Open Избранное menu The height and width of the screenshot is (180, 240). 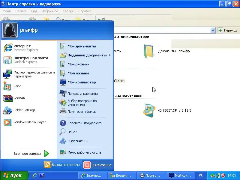(x=50, y=11)
